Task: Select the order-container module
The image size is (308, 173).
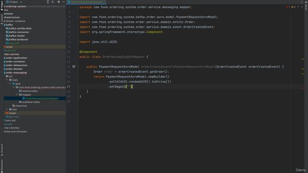Action: (x=14, y=62)
